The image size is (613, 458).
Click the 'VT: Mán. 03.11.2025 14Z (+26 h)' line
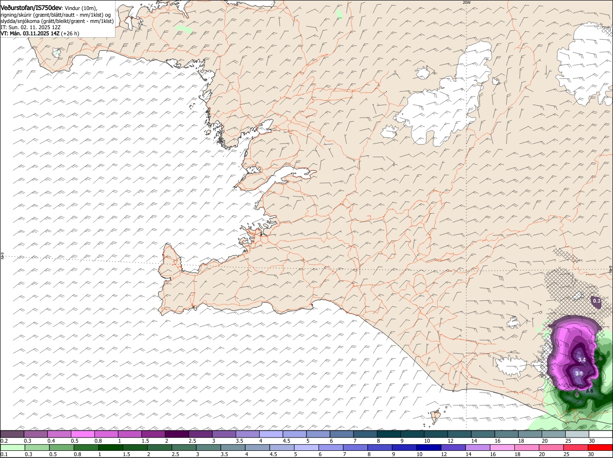[40, 33]
